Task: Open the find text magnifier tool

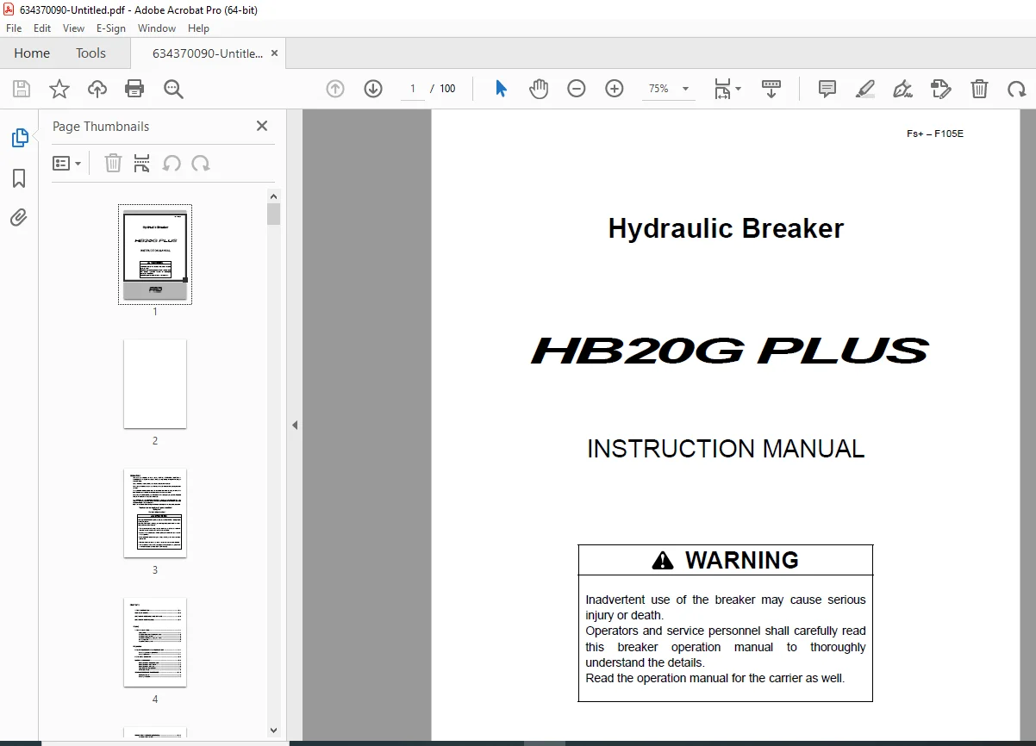Action: [174, 89]
